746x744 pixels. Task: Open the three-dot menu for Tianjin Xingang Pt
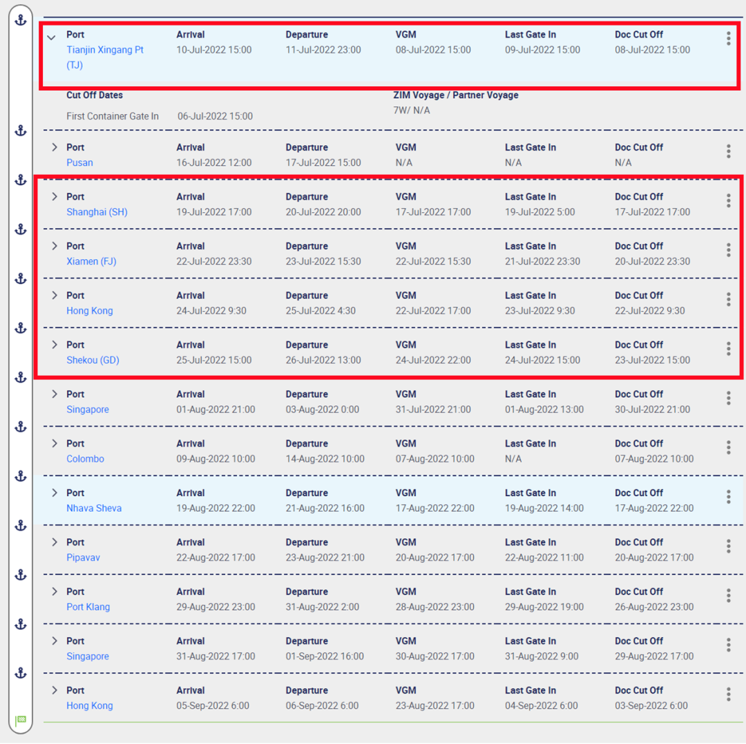[x=728, y=39]
